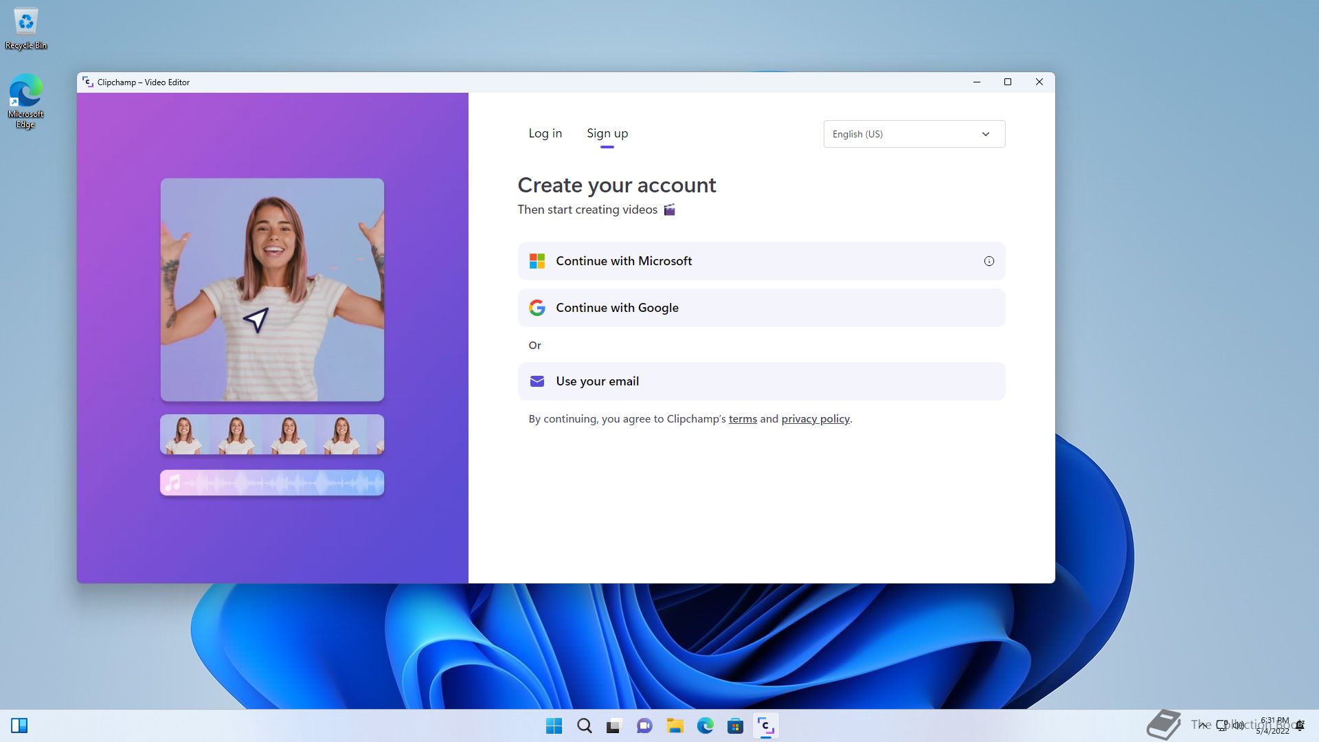Click the Google logo icon
The height and width of the screenshot is (742, 1319).
(x=537, y=308)
